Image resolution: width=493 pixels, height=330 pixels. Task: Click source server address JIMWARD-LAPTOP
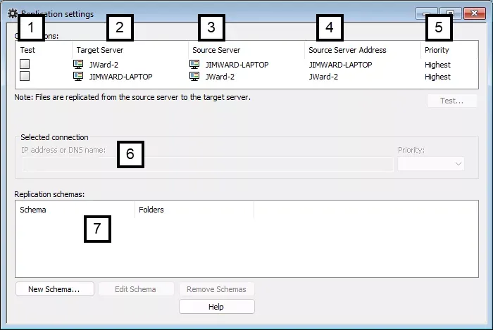point(340,65)
